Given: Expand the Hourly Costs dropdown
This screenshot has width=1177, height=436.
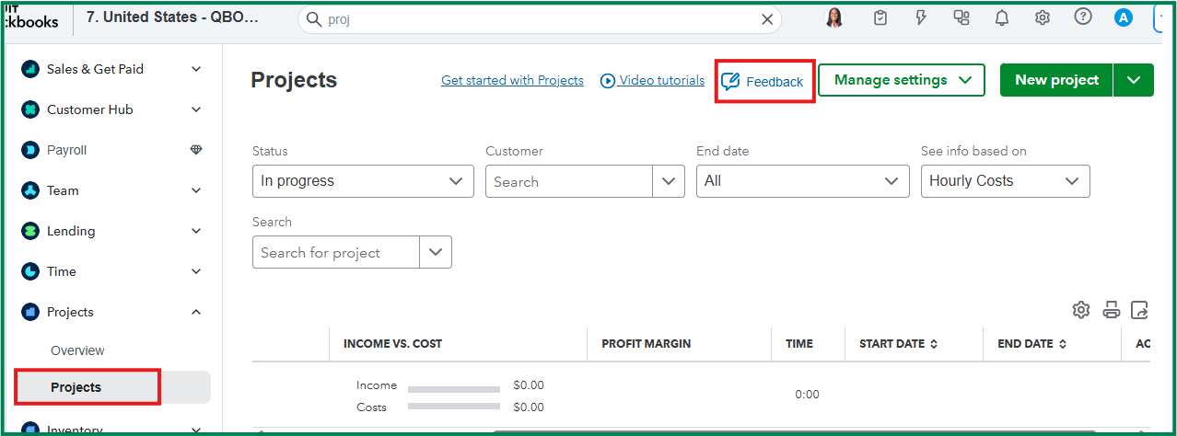Looking at the screenshot, I should pos(1005,181).
